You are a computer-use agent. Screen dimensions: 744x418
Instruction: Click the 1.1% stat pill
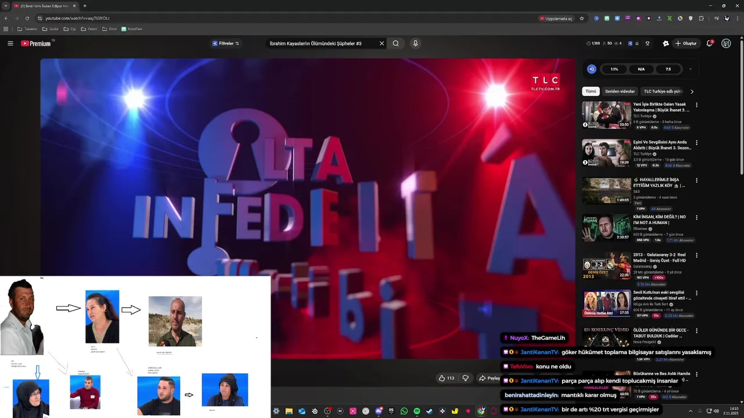[x=614, y=69]
